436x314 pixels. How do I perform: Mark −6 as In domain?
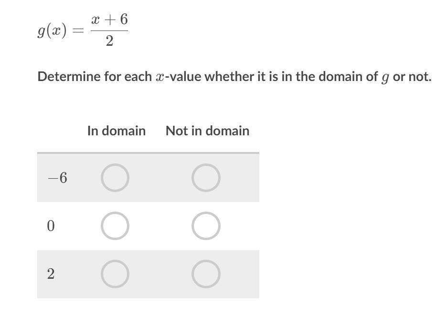(x=115, y=178)
